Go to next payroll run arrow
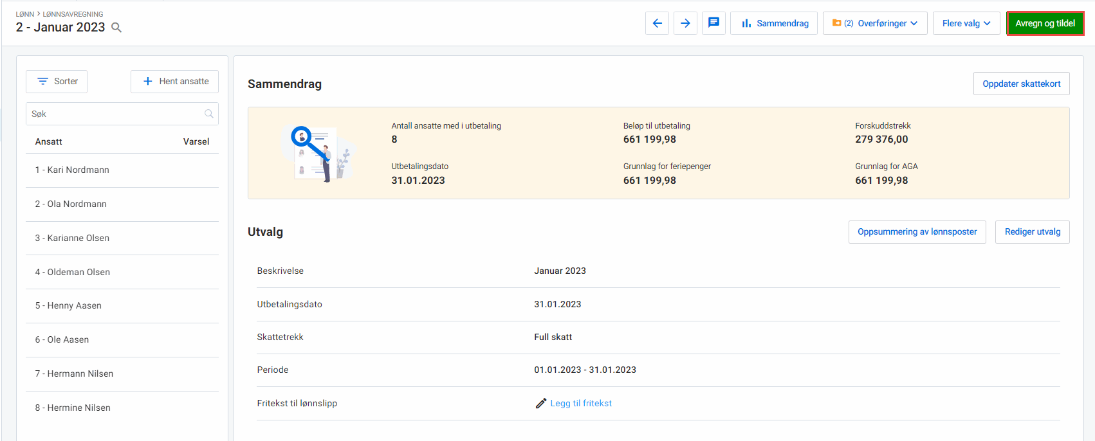1095x441 pixels. [685, 23]
